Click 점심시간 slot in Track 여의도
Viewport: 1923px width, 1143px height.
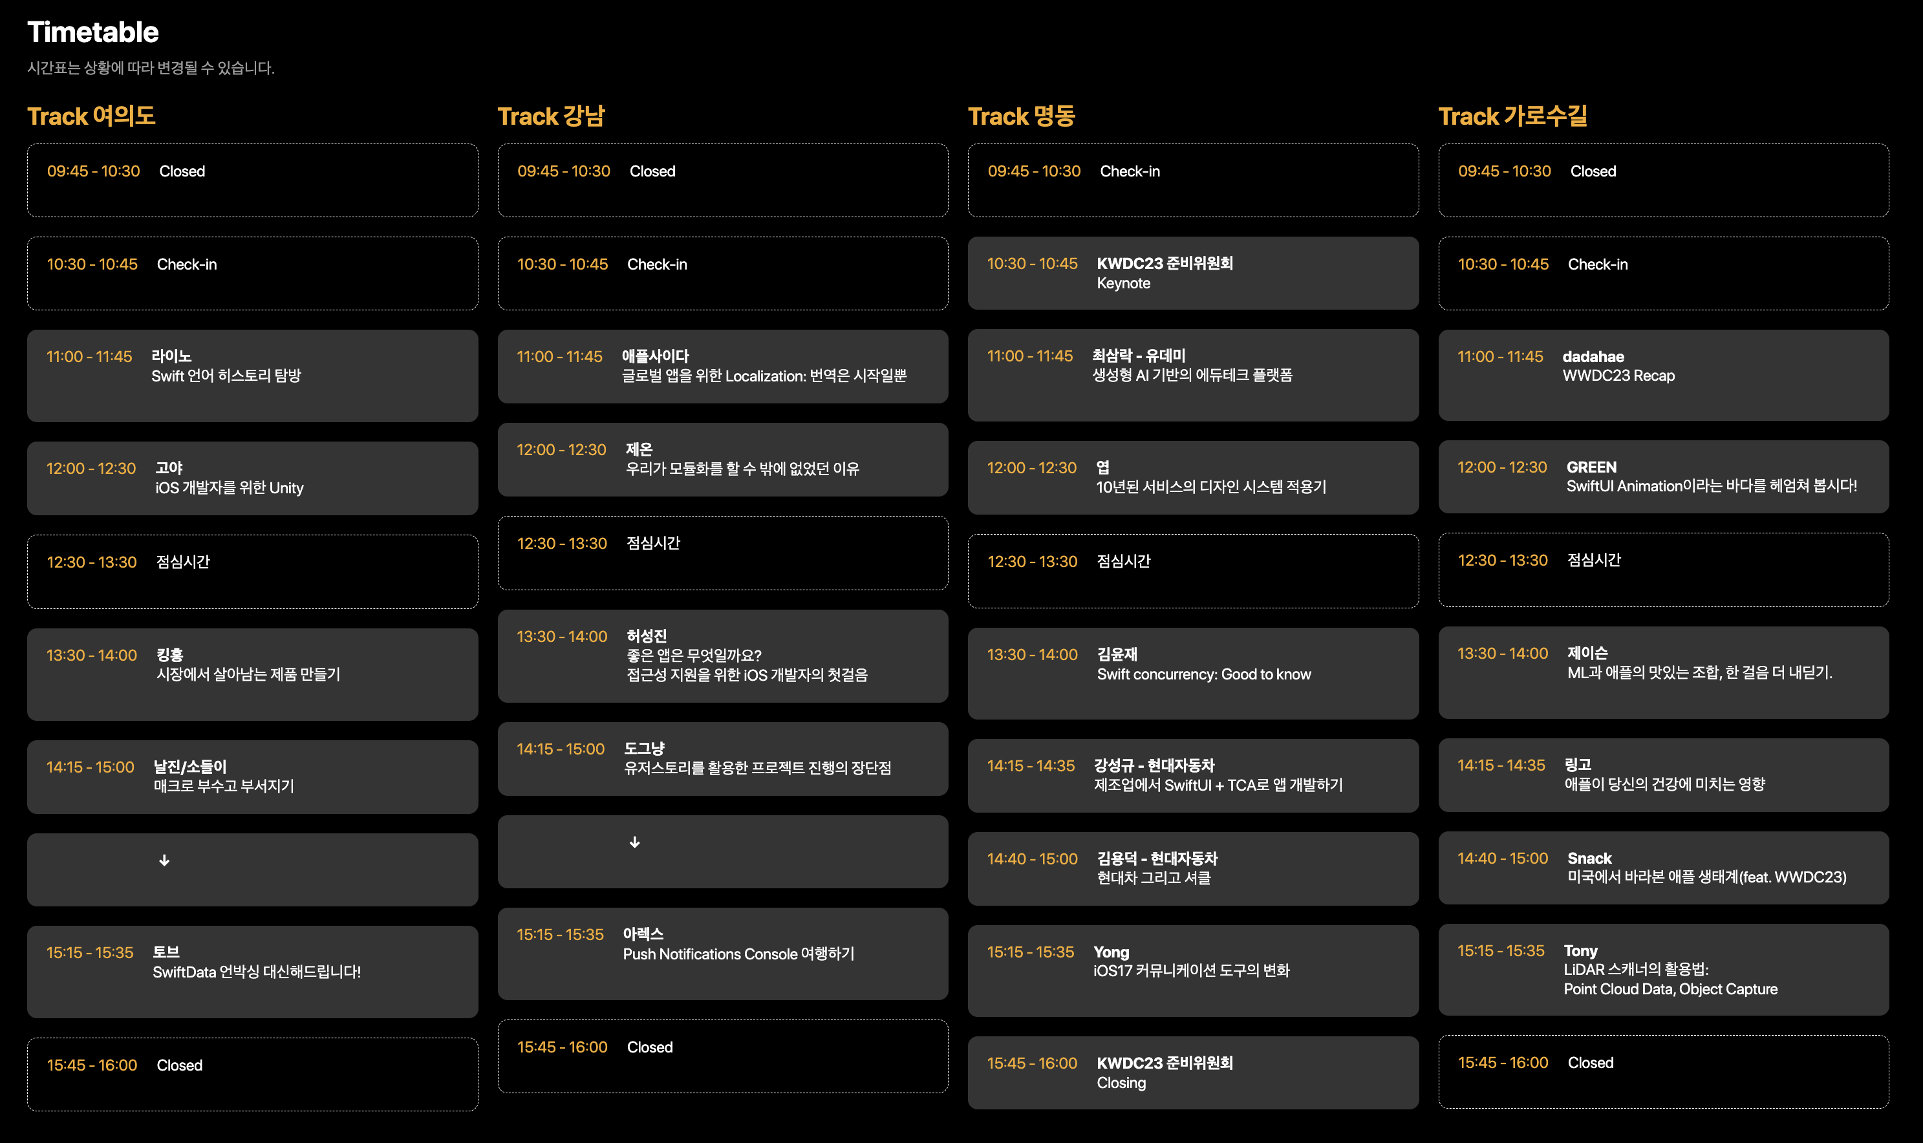pos(253,571)
